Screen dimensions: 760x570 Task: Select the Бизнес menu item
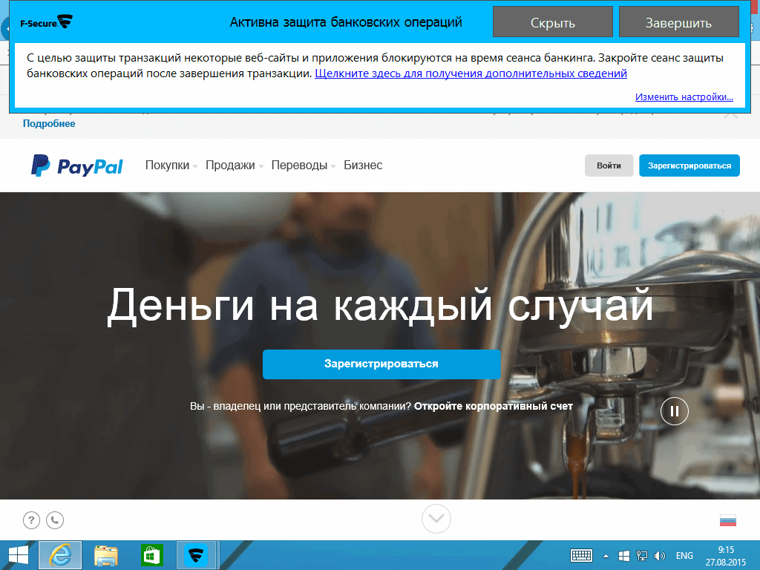pos(363,166)
